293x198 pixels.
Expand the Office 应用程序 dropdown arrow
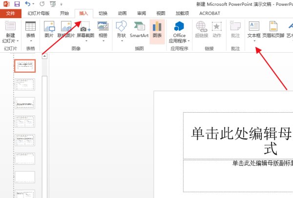(188, 40)
